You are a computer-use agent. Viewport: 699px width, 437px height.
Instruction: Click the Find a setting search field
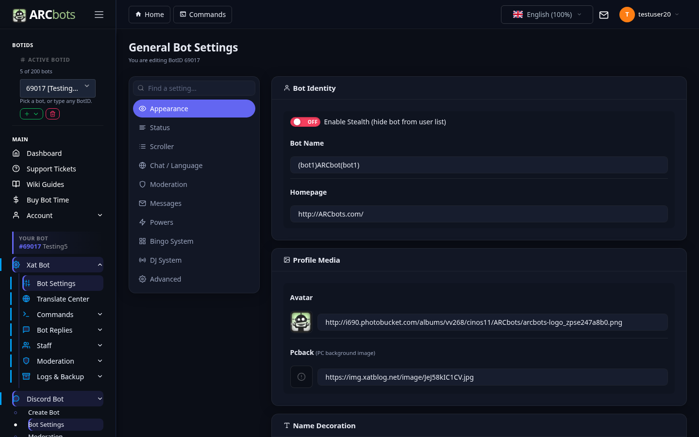(194, 88)
